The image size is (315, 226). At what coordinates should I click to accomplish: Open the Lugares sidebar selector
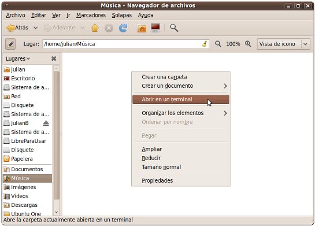coord(18,58)
